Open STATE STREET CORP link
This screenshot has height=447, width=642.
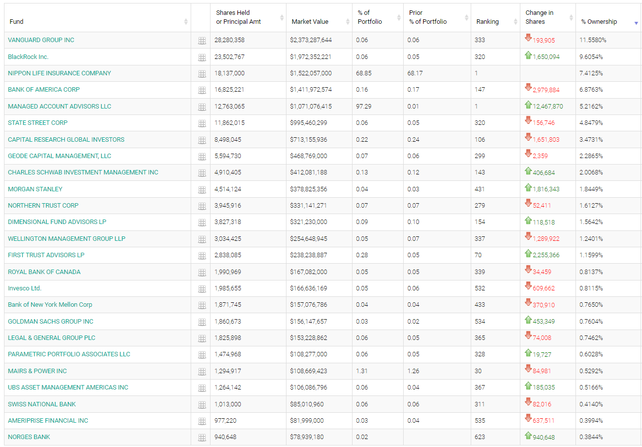click(x=38, y=123)
